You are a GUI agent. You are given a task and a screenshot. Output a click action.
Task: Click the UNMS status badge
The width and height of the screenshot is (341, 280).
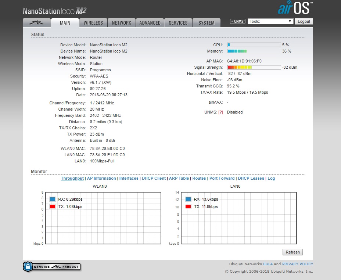tap(238, 21)
